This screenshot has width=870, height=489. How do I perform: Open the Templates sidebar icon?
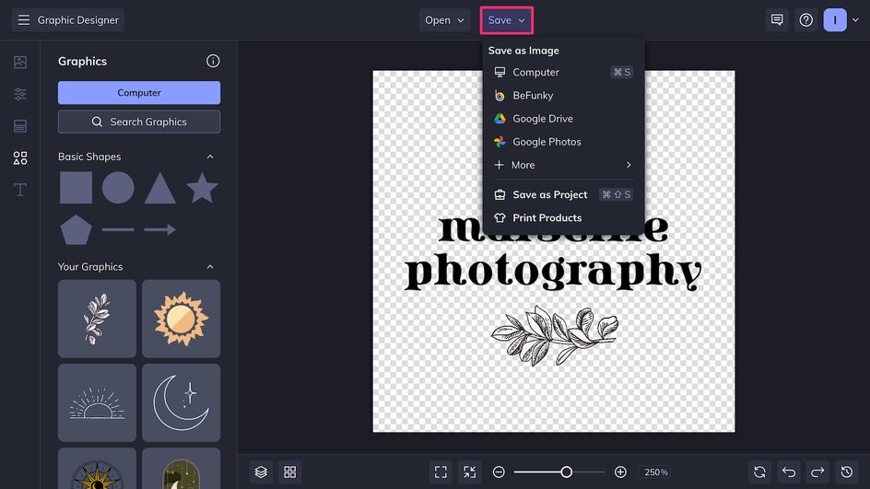coord(20,126)
